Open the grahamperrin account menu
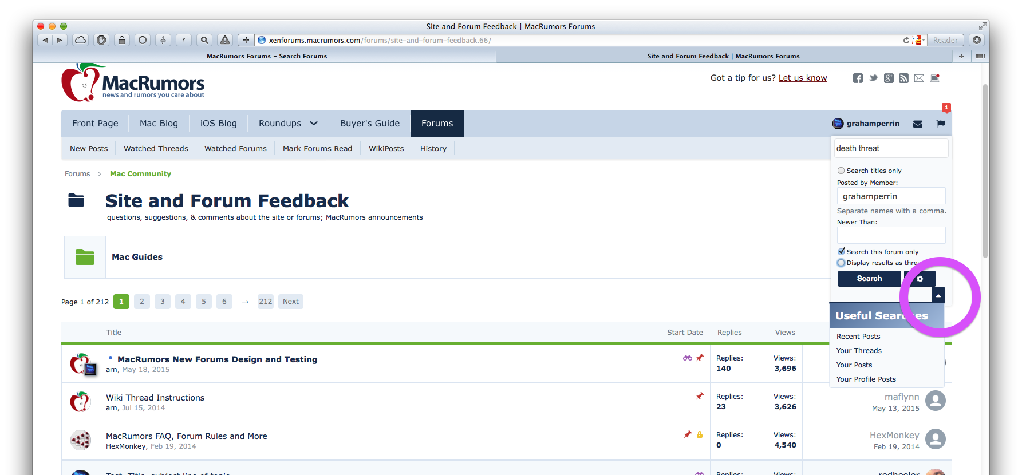This screenshot has width=1022, height=475. tap(866, 124)
